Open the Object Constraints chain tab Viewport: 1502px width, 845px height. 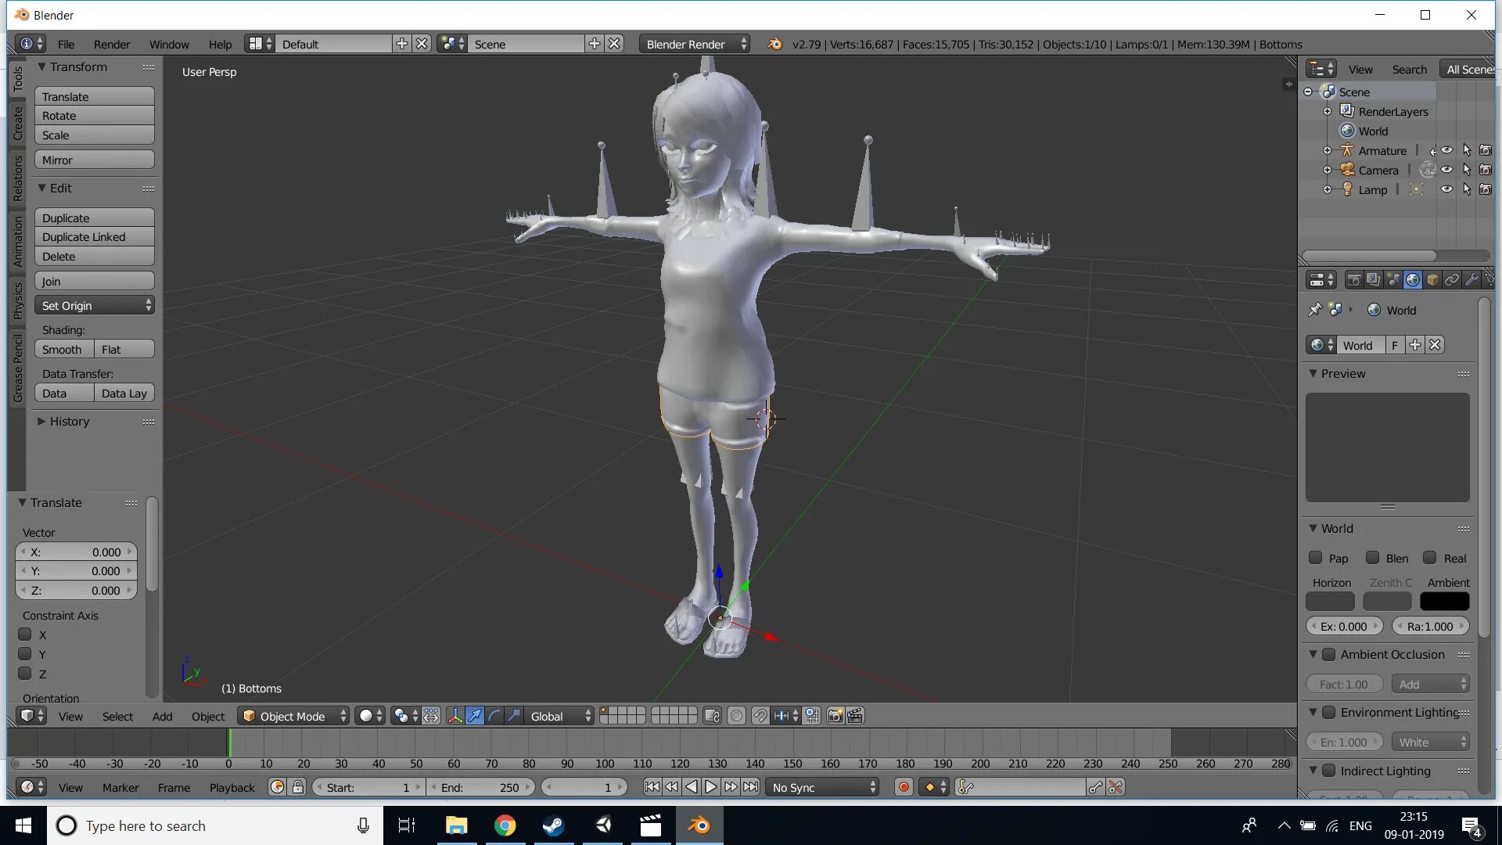click(1452, 280)
